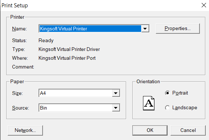Expand the printer Name dropdown arrow
The width and height of the screenshot is (209, 140).
tap(145, 29)
